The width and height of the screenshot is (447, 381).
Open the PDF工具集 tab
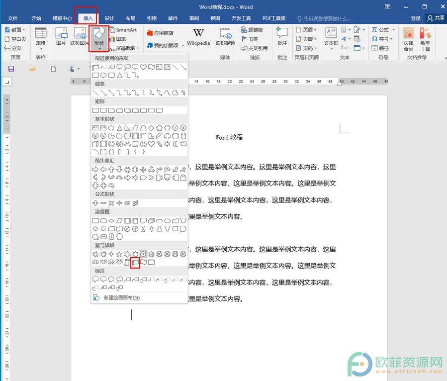273,18
